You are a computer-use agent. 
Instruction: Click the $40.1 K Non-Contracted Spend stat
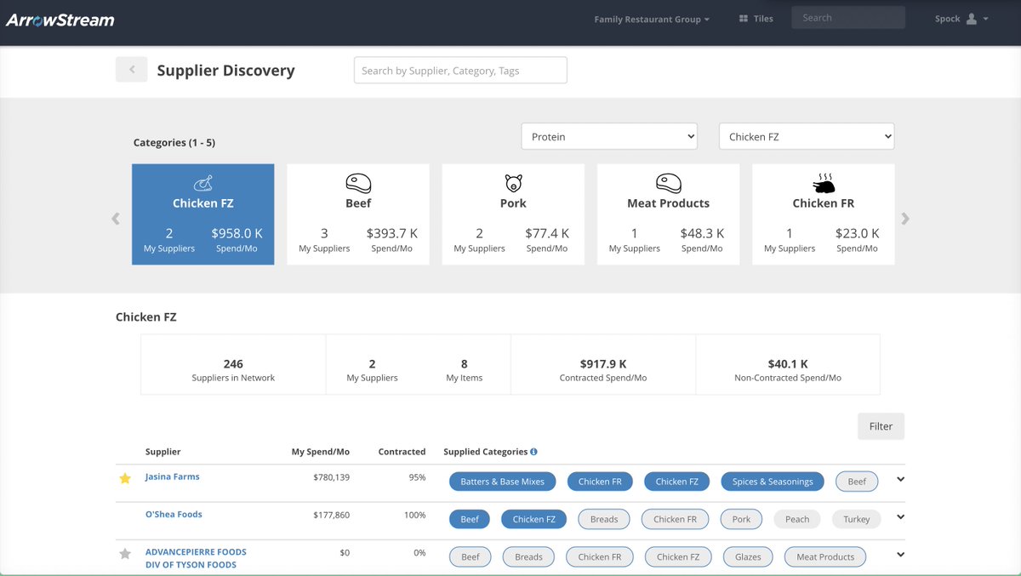[x=788, y=370]
